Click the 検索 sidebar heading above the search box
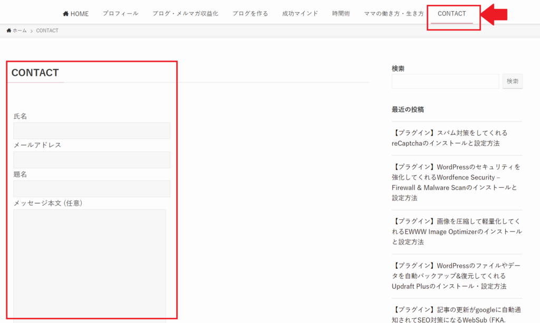Image resolution: width=540 pixels, height=323 pixels. [398, 69]
